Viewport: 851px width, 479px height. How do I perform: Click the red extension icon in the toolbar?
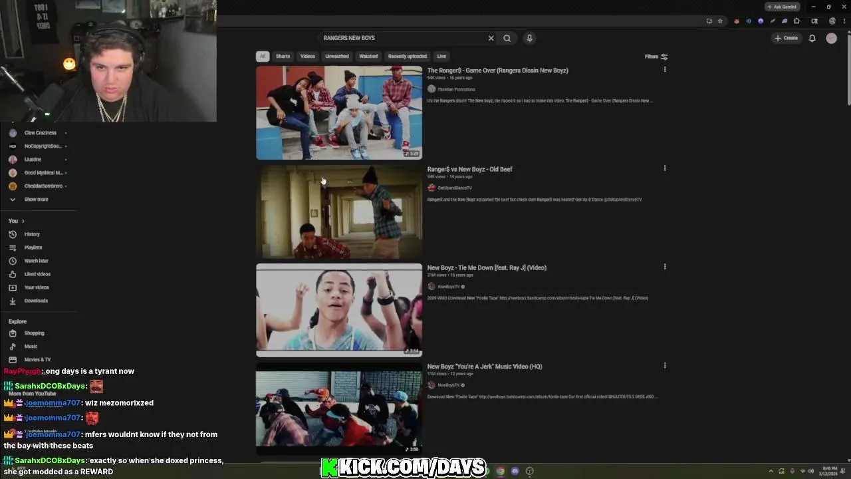pyautogui.click(x=736, y=21)
